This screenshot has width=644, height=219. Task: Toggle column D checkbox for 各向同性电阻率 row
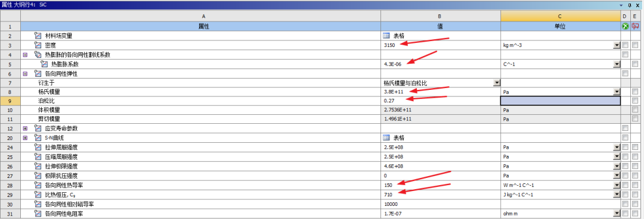(625, 214)
